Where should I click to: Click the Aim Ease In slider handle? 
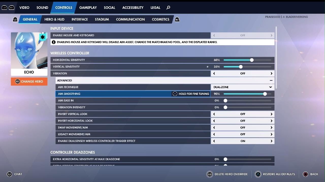225,101
